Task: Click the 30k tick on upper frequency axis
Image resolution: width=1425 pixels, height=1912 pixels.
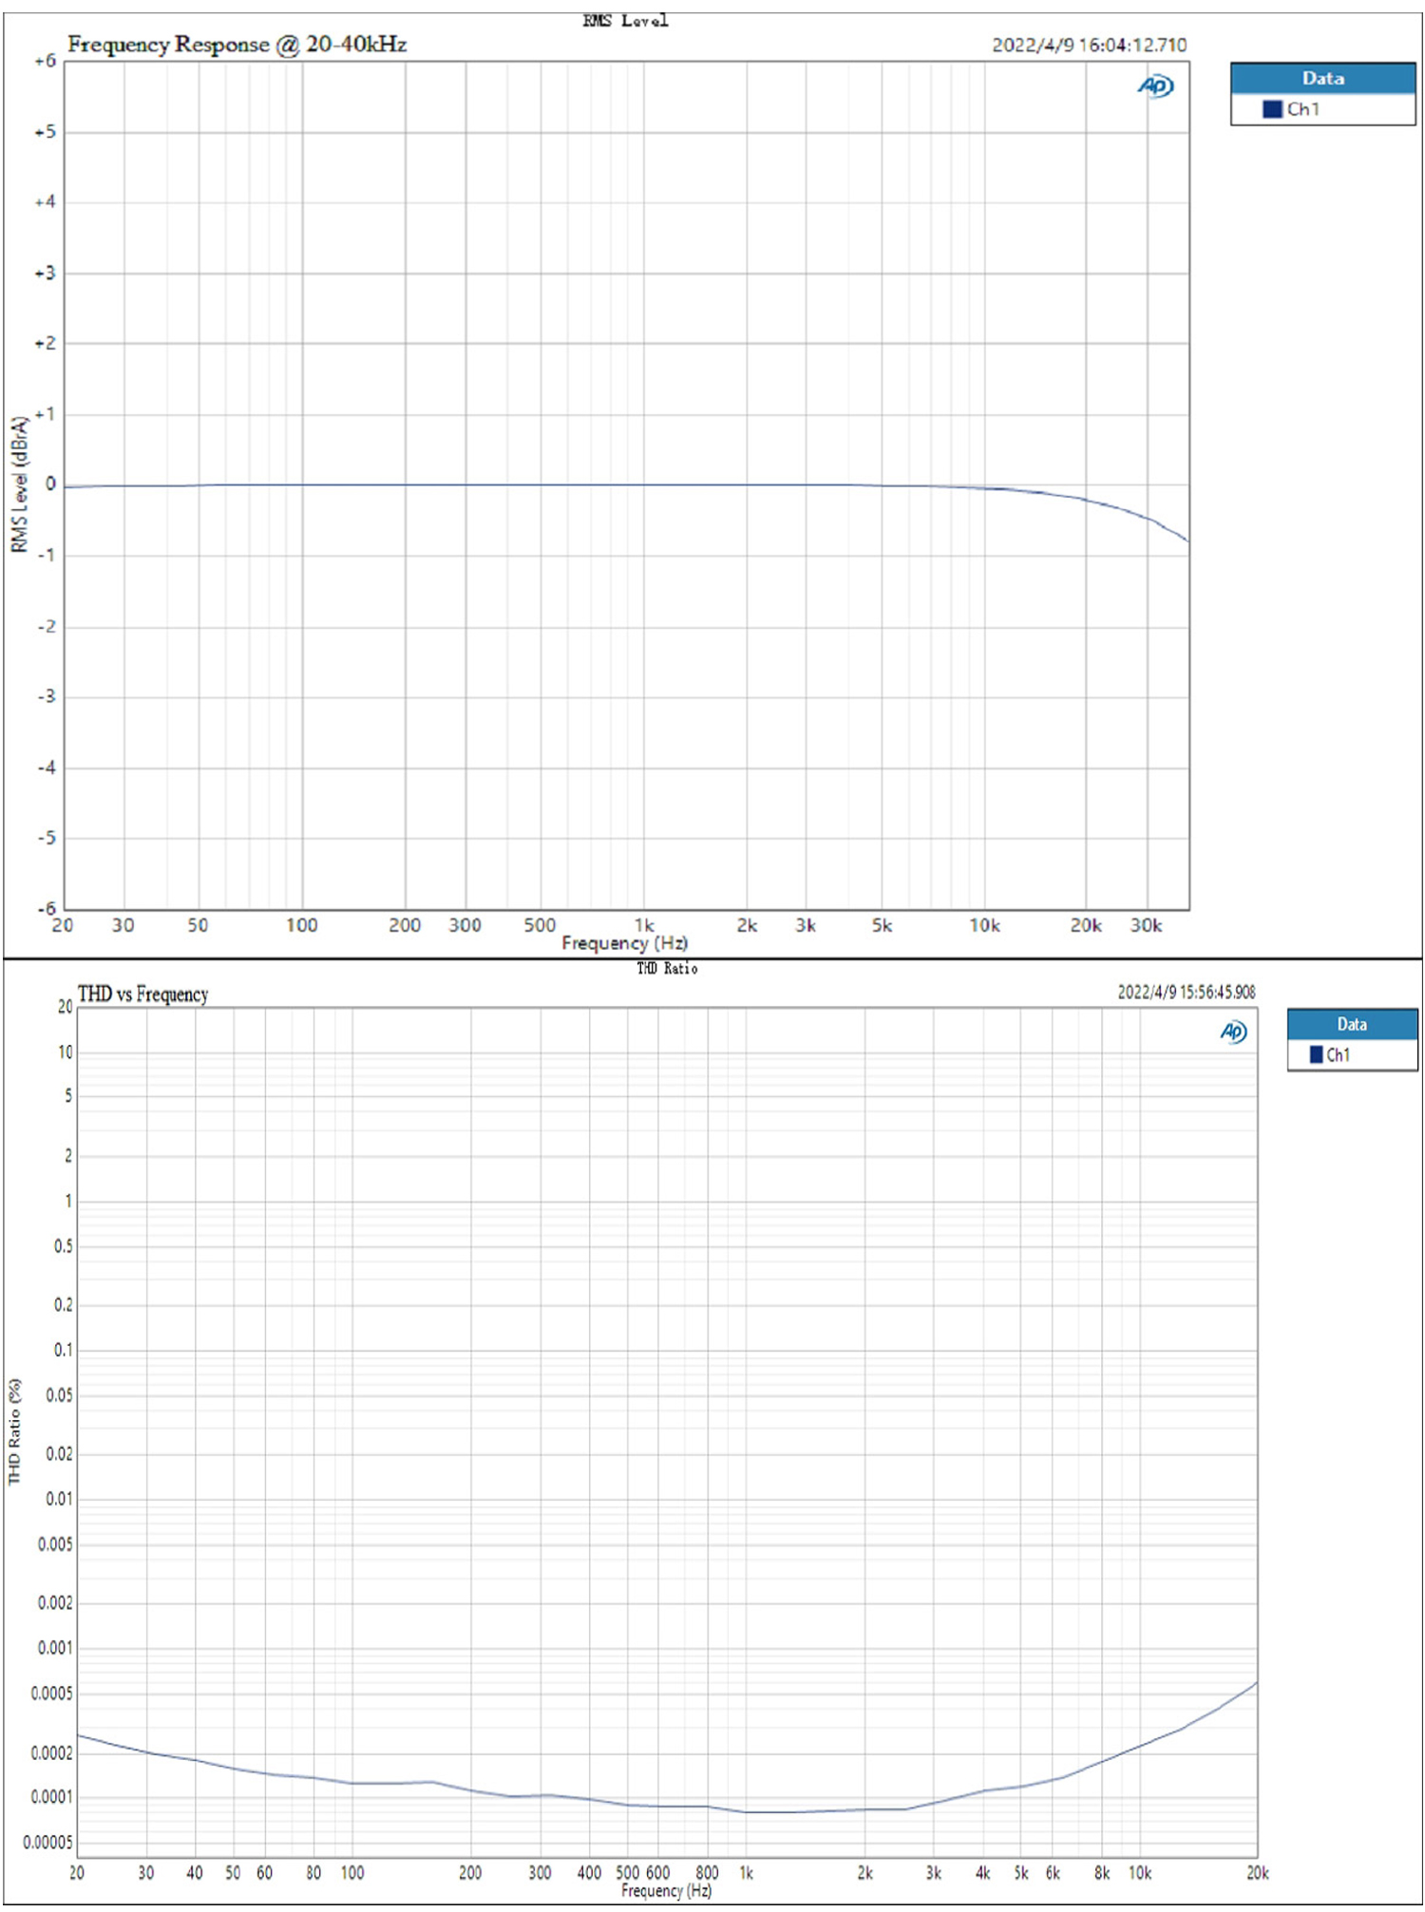Action: 1146,925
